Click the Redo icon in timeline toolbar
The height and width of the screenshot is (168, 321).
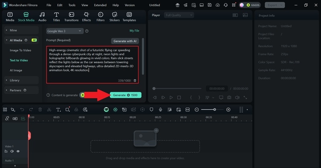(x=31, y=110)
